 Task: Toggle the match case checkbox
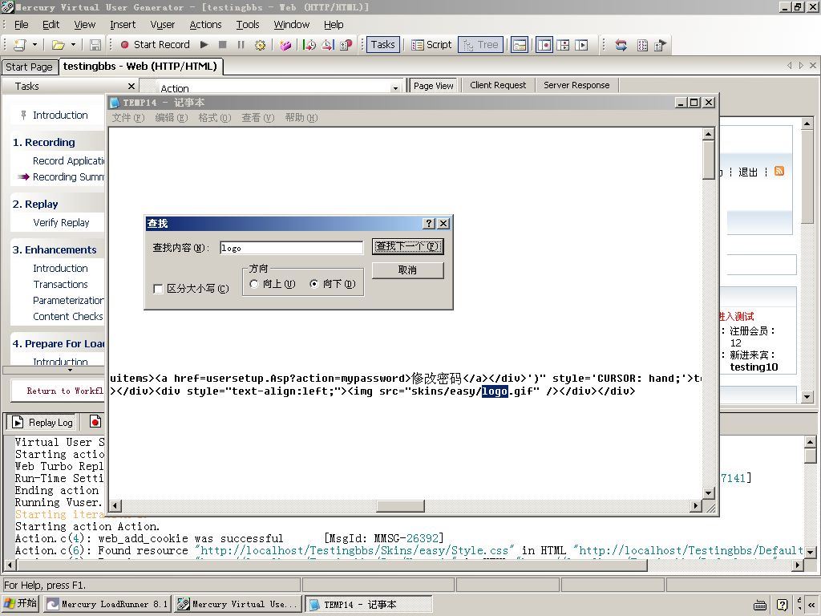[158, 289]
